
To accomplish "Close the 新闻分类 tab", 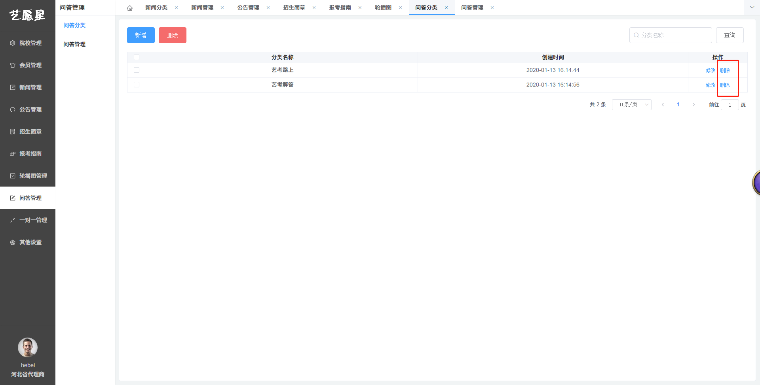I will click(176, 8).
